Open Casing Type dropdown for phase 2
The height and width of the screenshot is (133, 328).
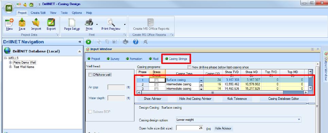(201, 85)
